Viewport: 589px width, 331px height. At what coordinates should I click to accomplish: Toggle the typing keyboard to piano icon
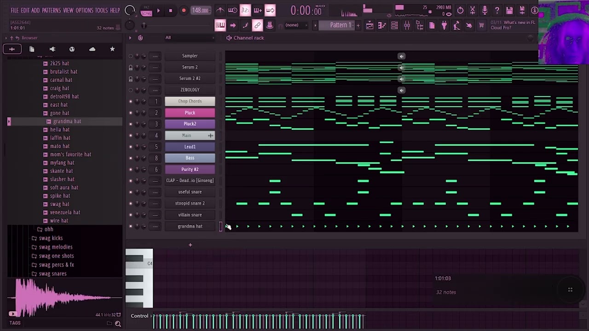pos(220,25)
